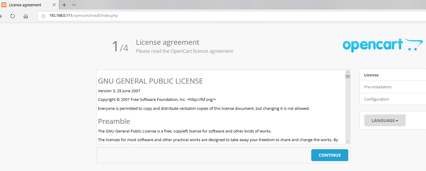Click the XAMPP favicon on the tab
The height and width of the screenshot is (171, 426).
4,5
